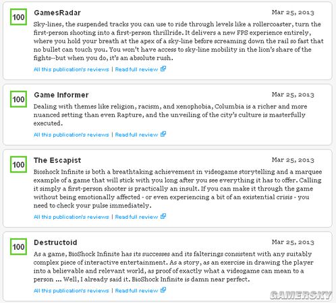Image resolution: width=336 pixels, height=303 pixels.
Task: Click the GamesRadar publication title
Action: coord(57,13)
